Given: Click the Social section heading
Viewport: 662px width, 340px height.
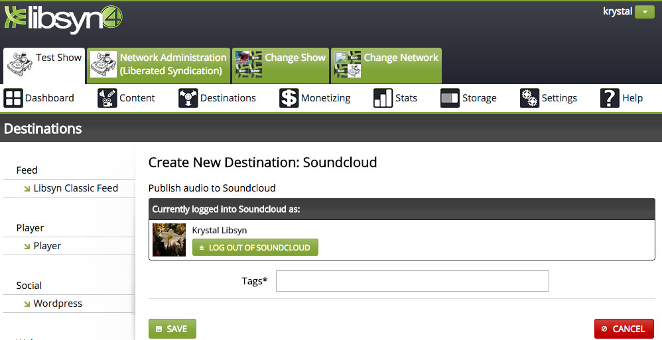Looking at the screenshot, I should click(x=29, y=286).
